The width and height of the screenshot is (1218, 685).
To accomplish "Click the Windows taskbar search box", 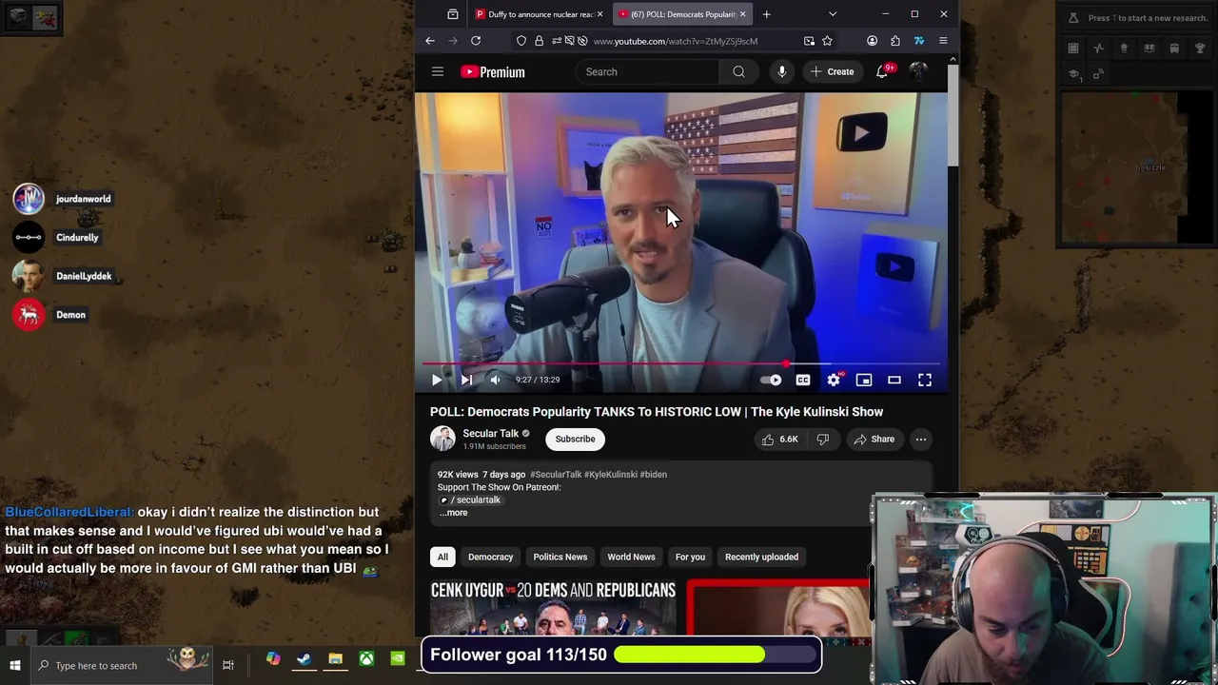I will tap(122, 665).
